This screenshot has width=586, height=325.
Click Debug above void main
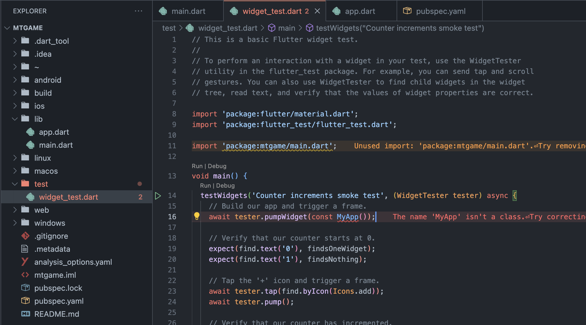pyautogui.click(x=217, y=166)
